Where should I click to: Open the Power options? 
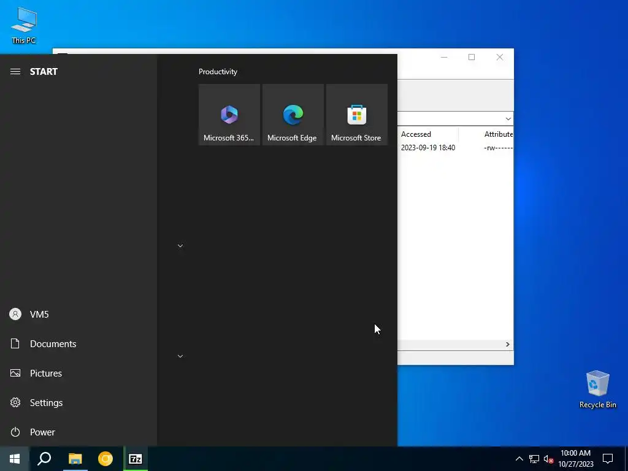point(78,432)
